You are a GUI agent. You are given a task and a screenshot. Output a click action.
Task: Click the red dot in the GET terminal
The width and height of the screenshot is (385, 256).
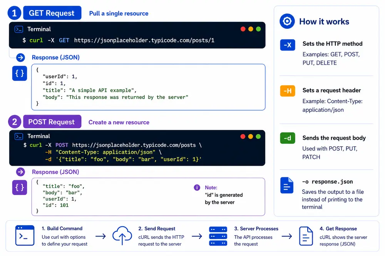(x=243, y=29)
